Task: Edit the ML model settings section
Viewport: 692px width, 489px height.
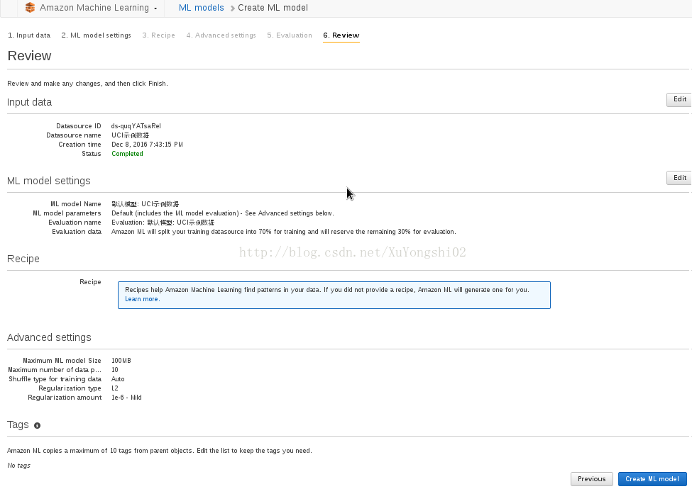Action: [x=679, y=178]
